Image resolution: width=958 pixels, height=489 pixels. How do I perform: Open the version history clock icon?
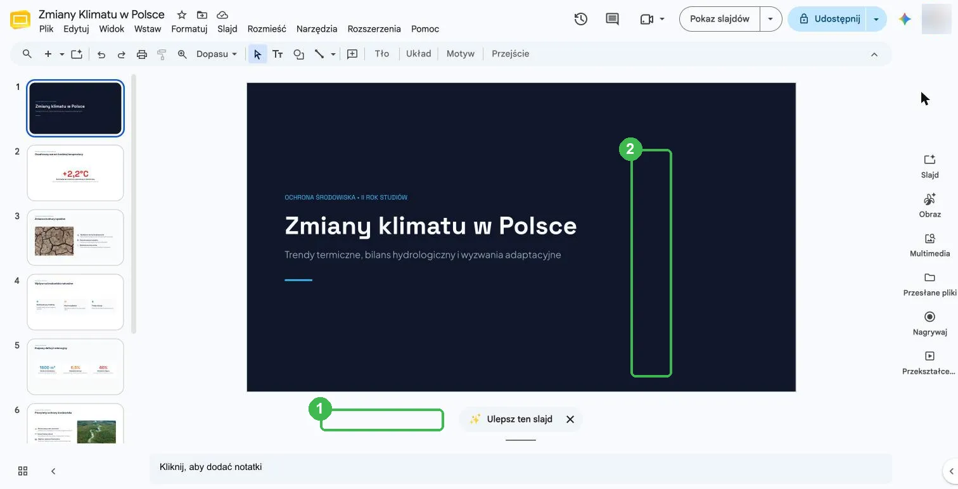click(580, 19)
